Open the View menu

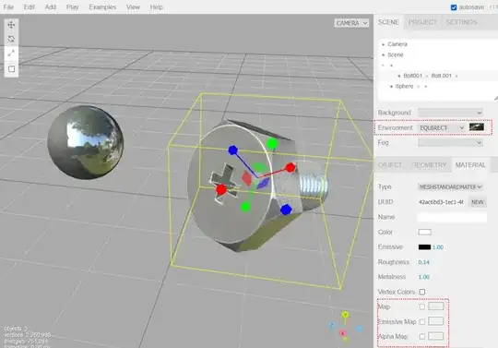(133, 7)
